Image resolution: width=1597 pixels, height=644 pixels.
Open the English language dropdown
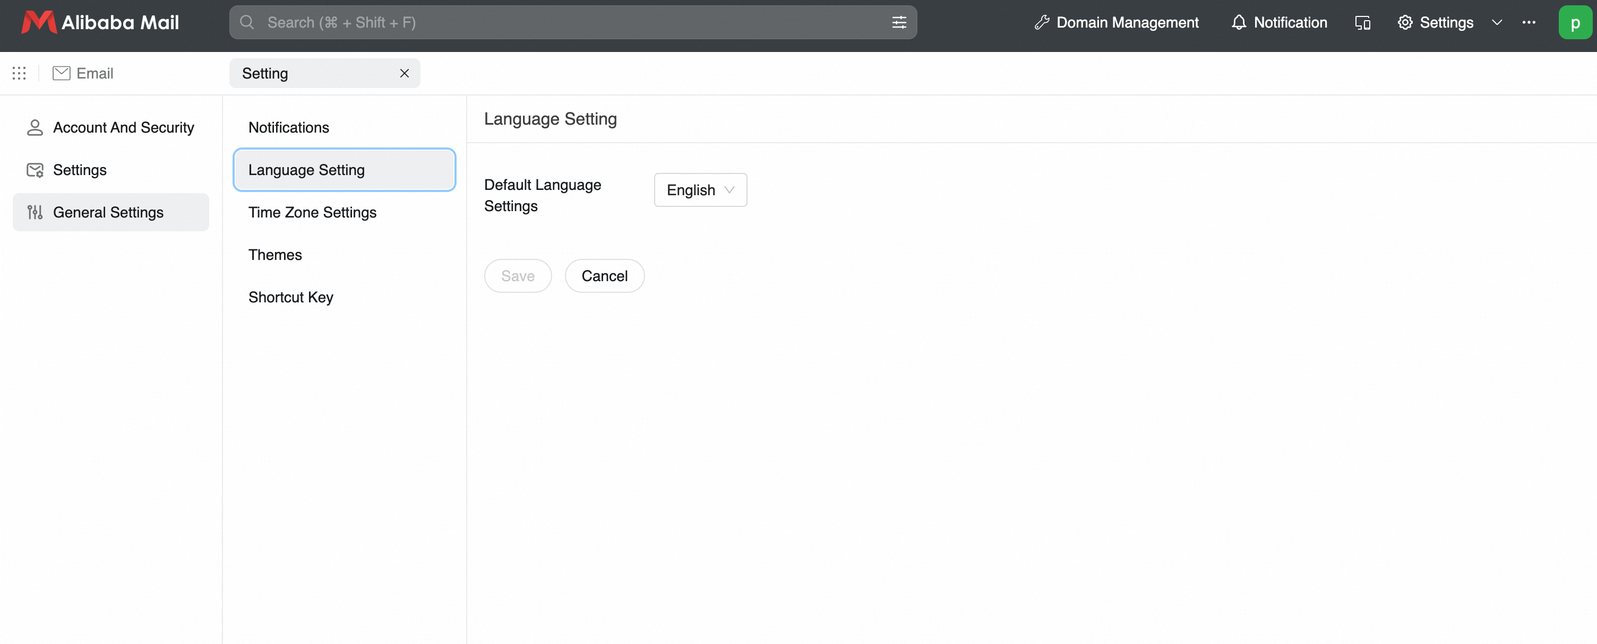(x=701, y=190)
